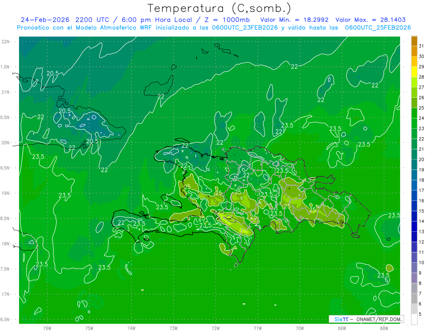Click the colorbar swatch between 27 and 28
The image size is (431, 333).
[414, 82]
